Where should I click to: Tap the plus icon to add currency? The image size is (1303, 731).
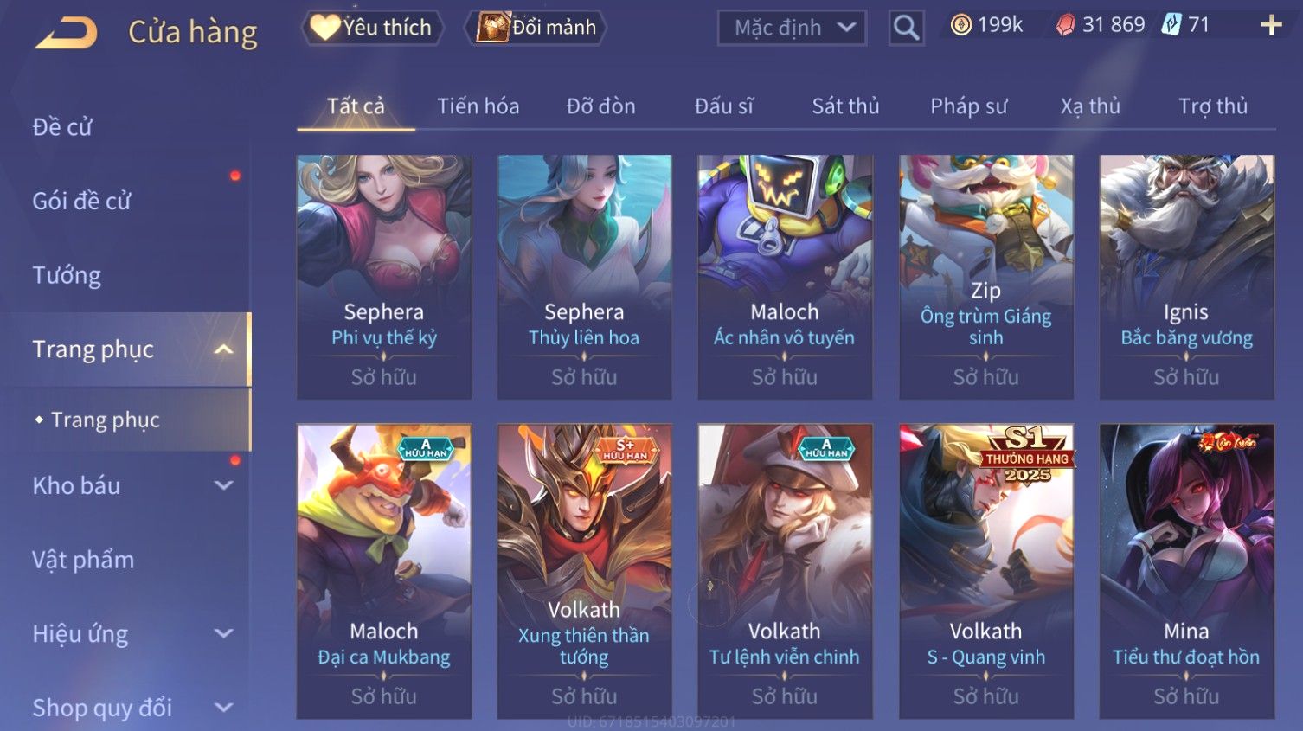(1271, 25)
